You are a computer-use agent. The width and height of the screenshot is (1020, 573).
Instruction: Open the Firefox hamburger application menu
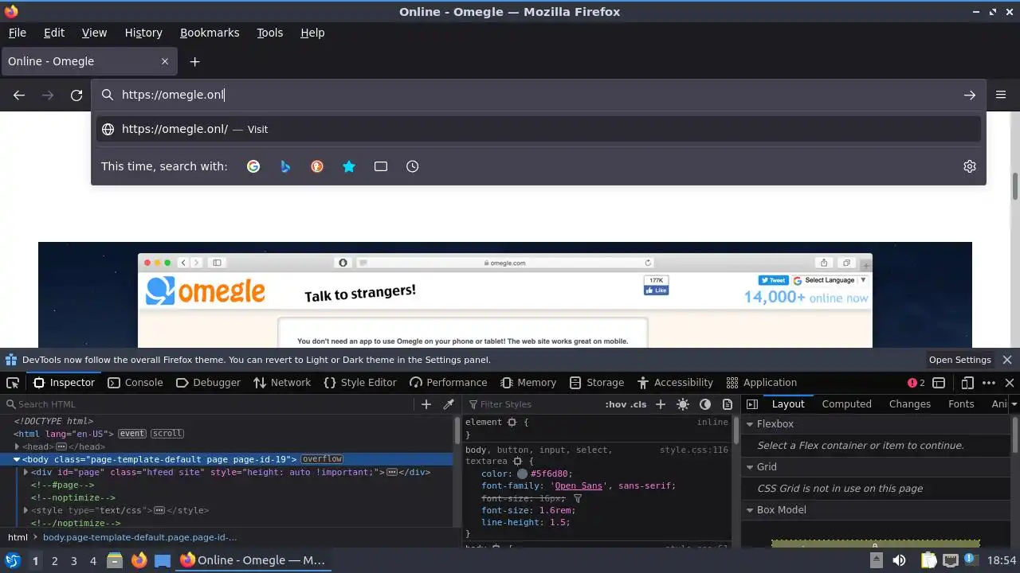[x=1001, y=95]
